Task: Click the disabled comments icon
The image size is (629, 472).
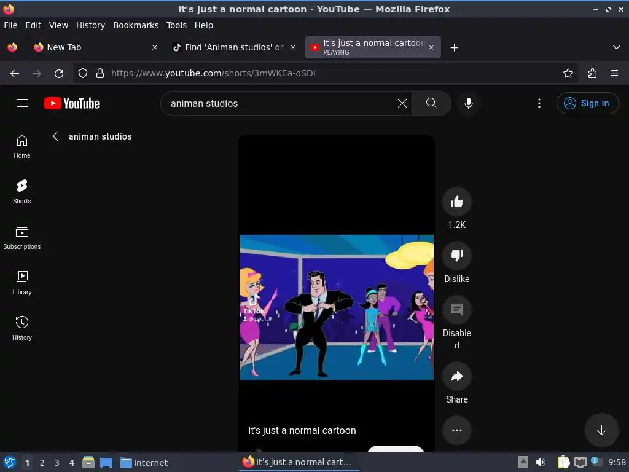Action: tap(457, 310)
